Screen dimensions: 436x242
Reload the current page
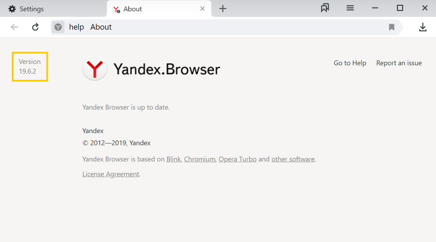coord(35,27)
